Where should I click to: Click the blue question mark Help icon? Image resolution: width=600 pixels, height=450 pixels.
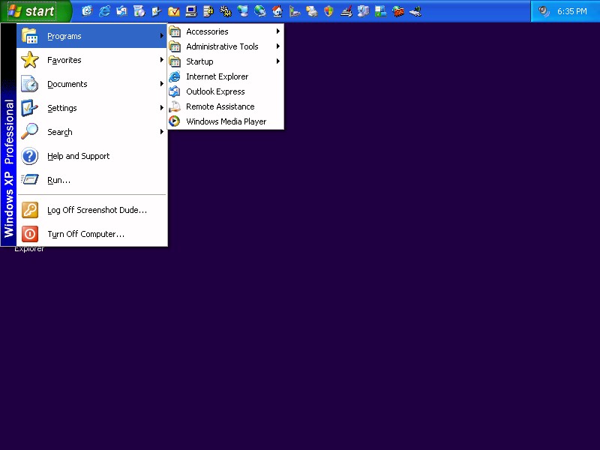tap(29, 156)
